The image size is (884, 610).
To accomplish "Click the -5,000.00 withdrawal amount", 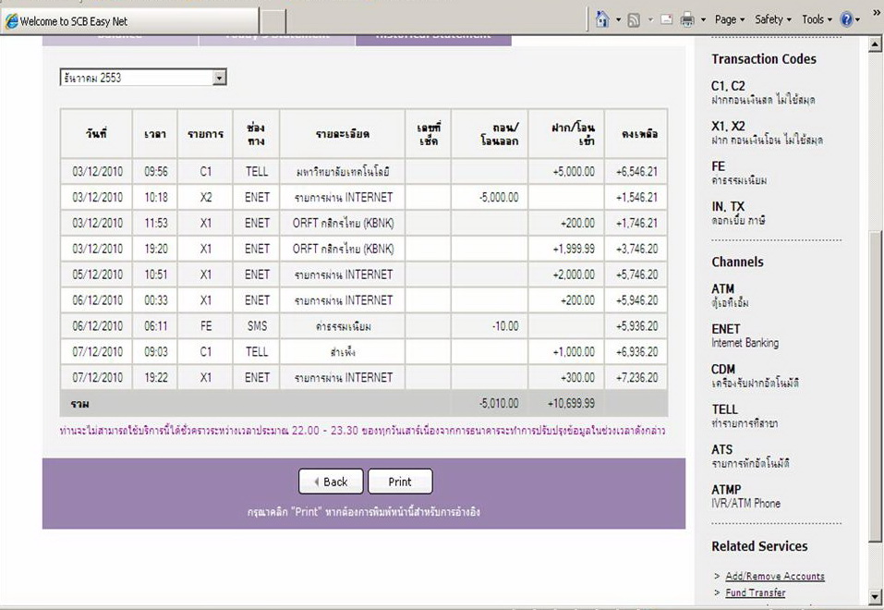I will [x=499, y=198].
